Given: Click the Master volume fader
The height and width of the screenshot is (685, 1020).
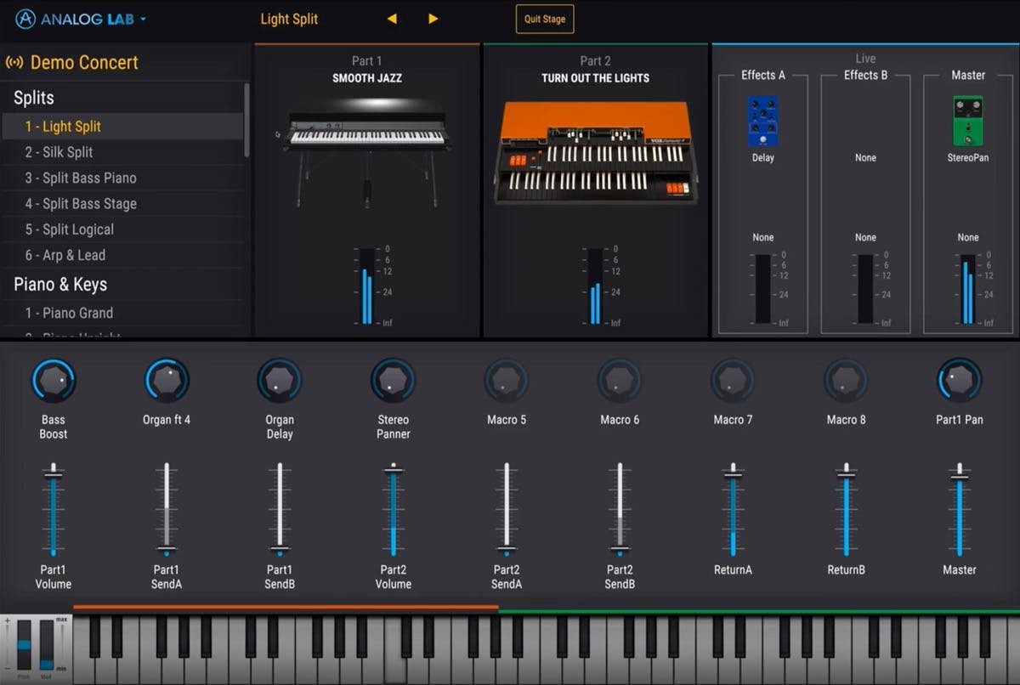Looking at the screenshot, I should (960, 510).
